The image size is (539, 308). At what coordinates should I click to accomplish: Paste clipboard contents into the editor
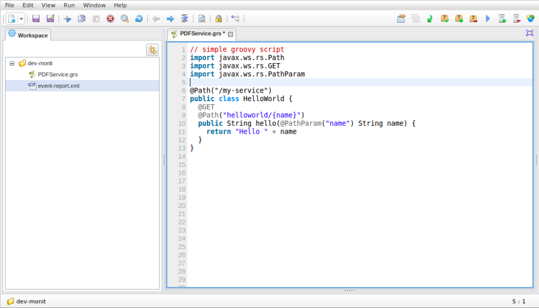click(96, 18)
